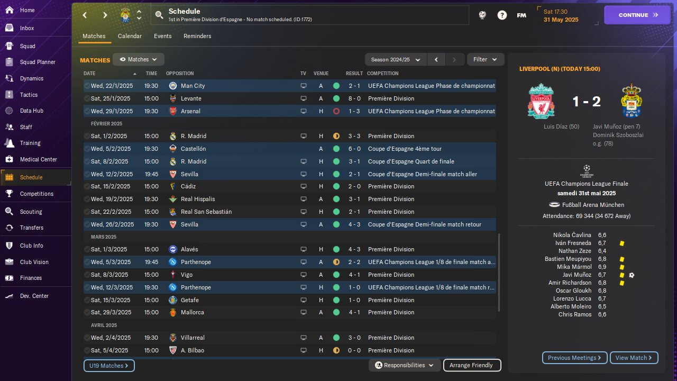Image resolution: width=677 pixels, height=381 pixels.
Task: Switch to the Reminders tab
Action: click(x=197, y=36)
